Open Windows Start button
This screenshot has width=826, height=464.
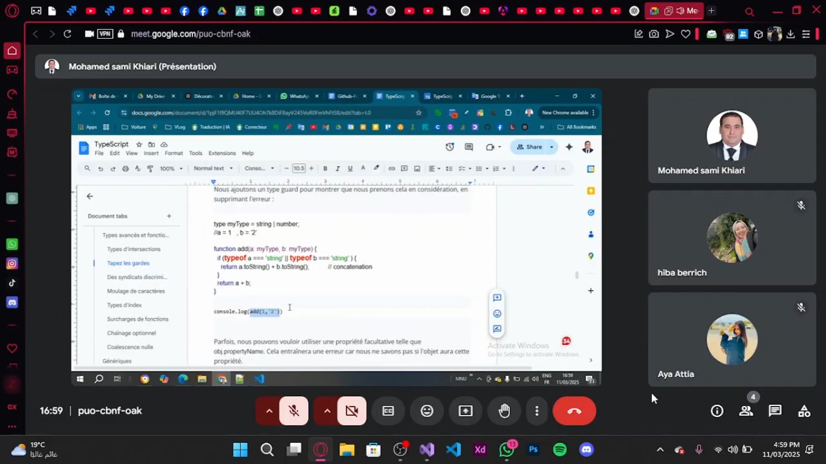click(240, 449)
